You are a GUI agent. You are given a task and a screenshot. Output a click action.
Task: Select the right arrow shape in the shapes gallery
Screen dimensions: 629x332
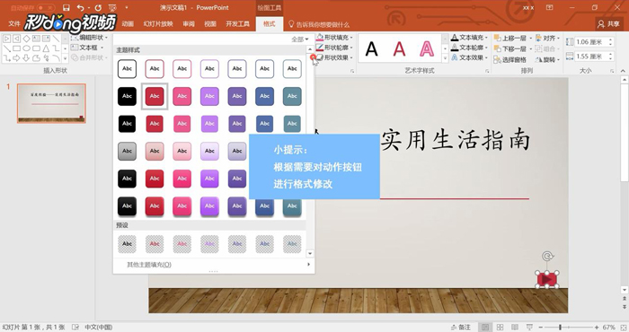pos(16,58)
